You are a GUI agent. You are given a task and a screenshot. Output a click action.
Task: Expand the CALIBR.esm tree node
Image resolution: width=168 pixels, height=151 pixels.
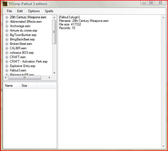point(7,48)
